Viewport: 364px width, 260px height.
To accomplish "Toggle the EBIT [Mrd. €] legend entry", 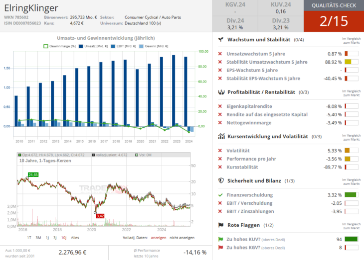I will coord(124,46).
